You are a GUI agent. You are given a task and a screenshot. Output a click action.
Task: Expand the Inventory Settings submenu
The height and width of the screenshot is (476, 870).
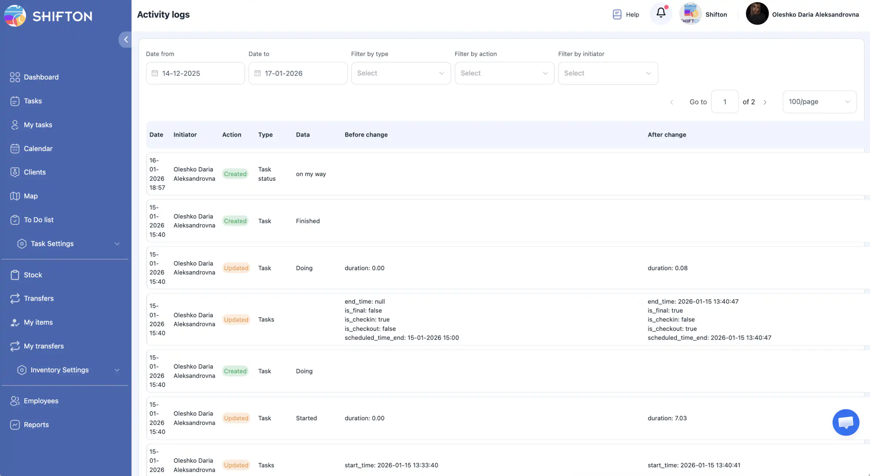(117, 370)
